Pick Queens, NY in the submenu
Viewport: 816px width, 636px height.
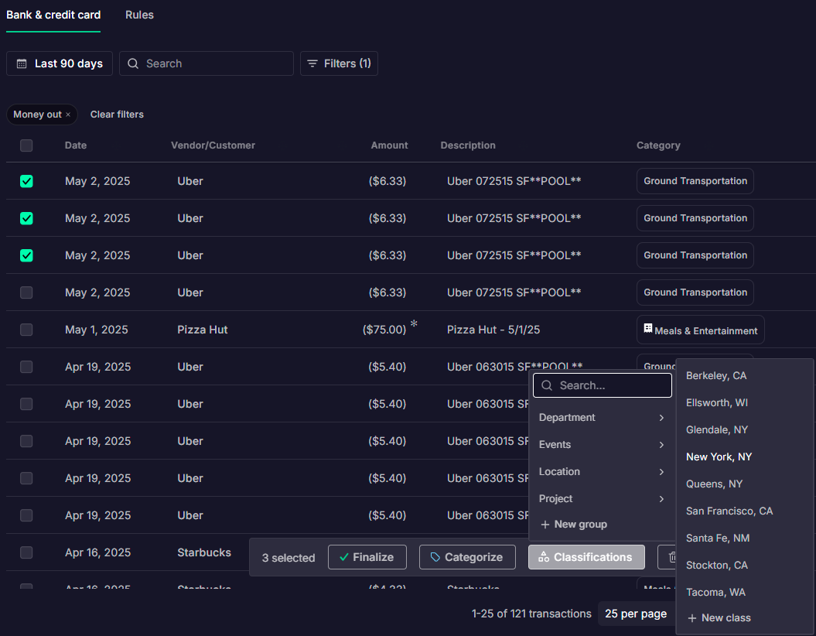click(714, 484)
